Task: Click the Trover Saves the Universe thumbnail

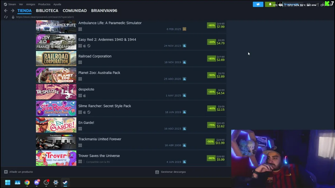Action: coord(56,158)
